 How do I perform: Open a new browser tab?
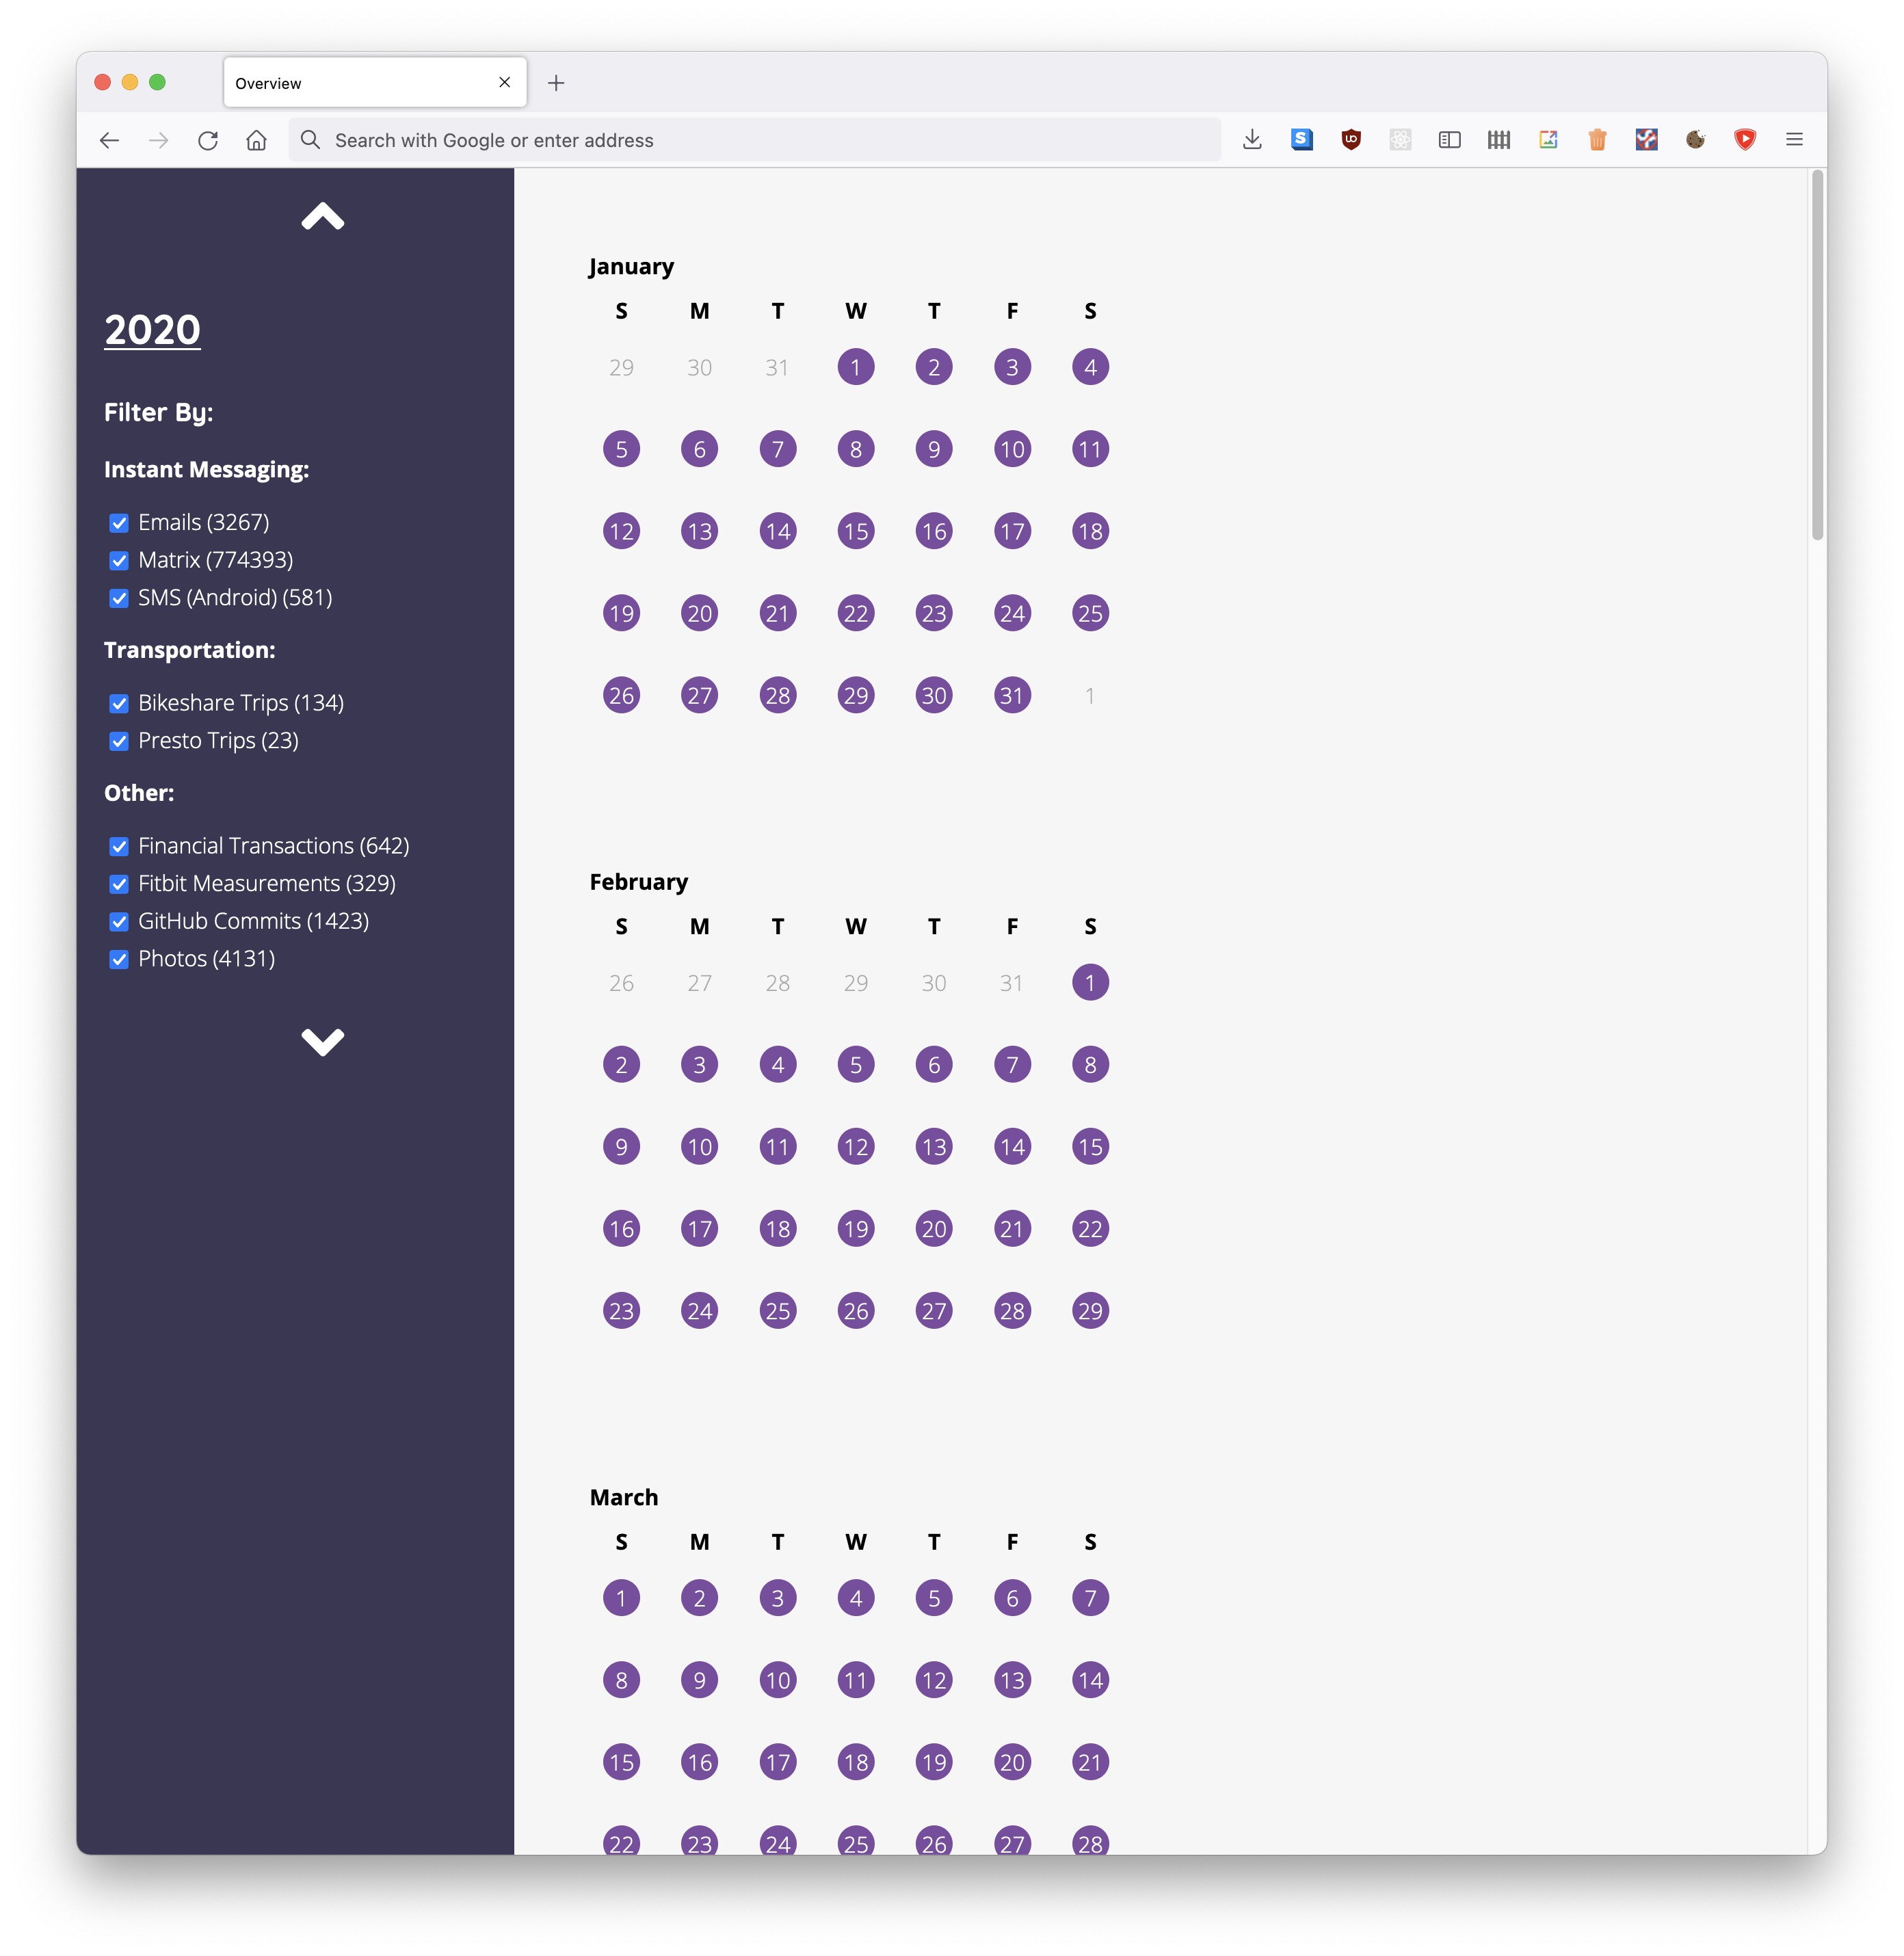[x=557, y=83]
